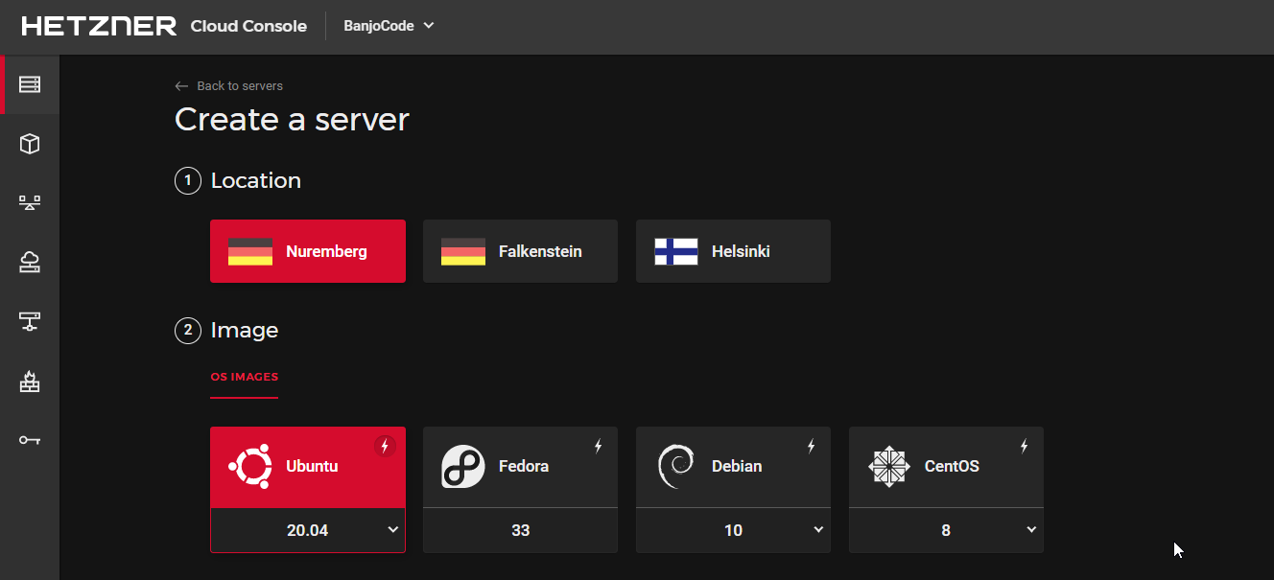The image size is (1274, 580).
Task: Click Fedora version 33 field
Action: [521, 530]
